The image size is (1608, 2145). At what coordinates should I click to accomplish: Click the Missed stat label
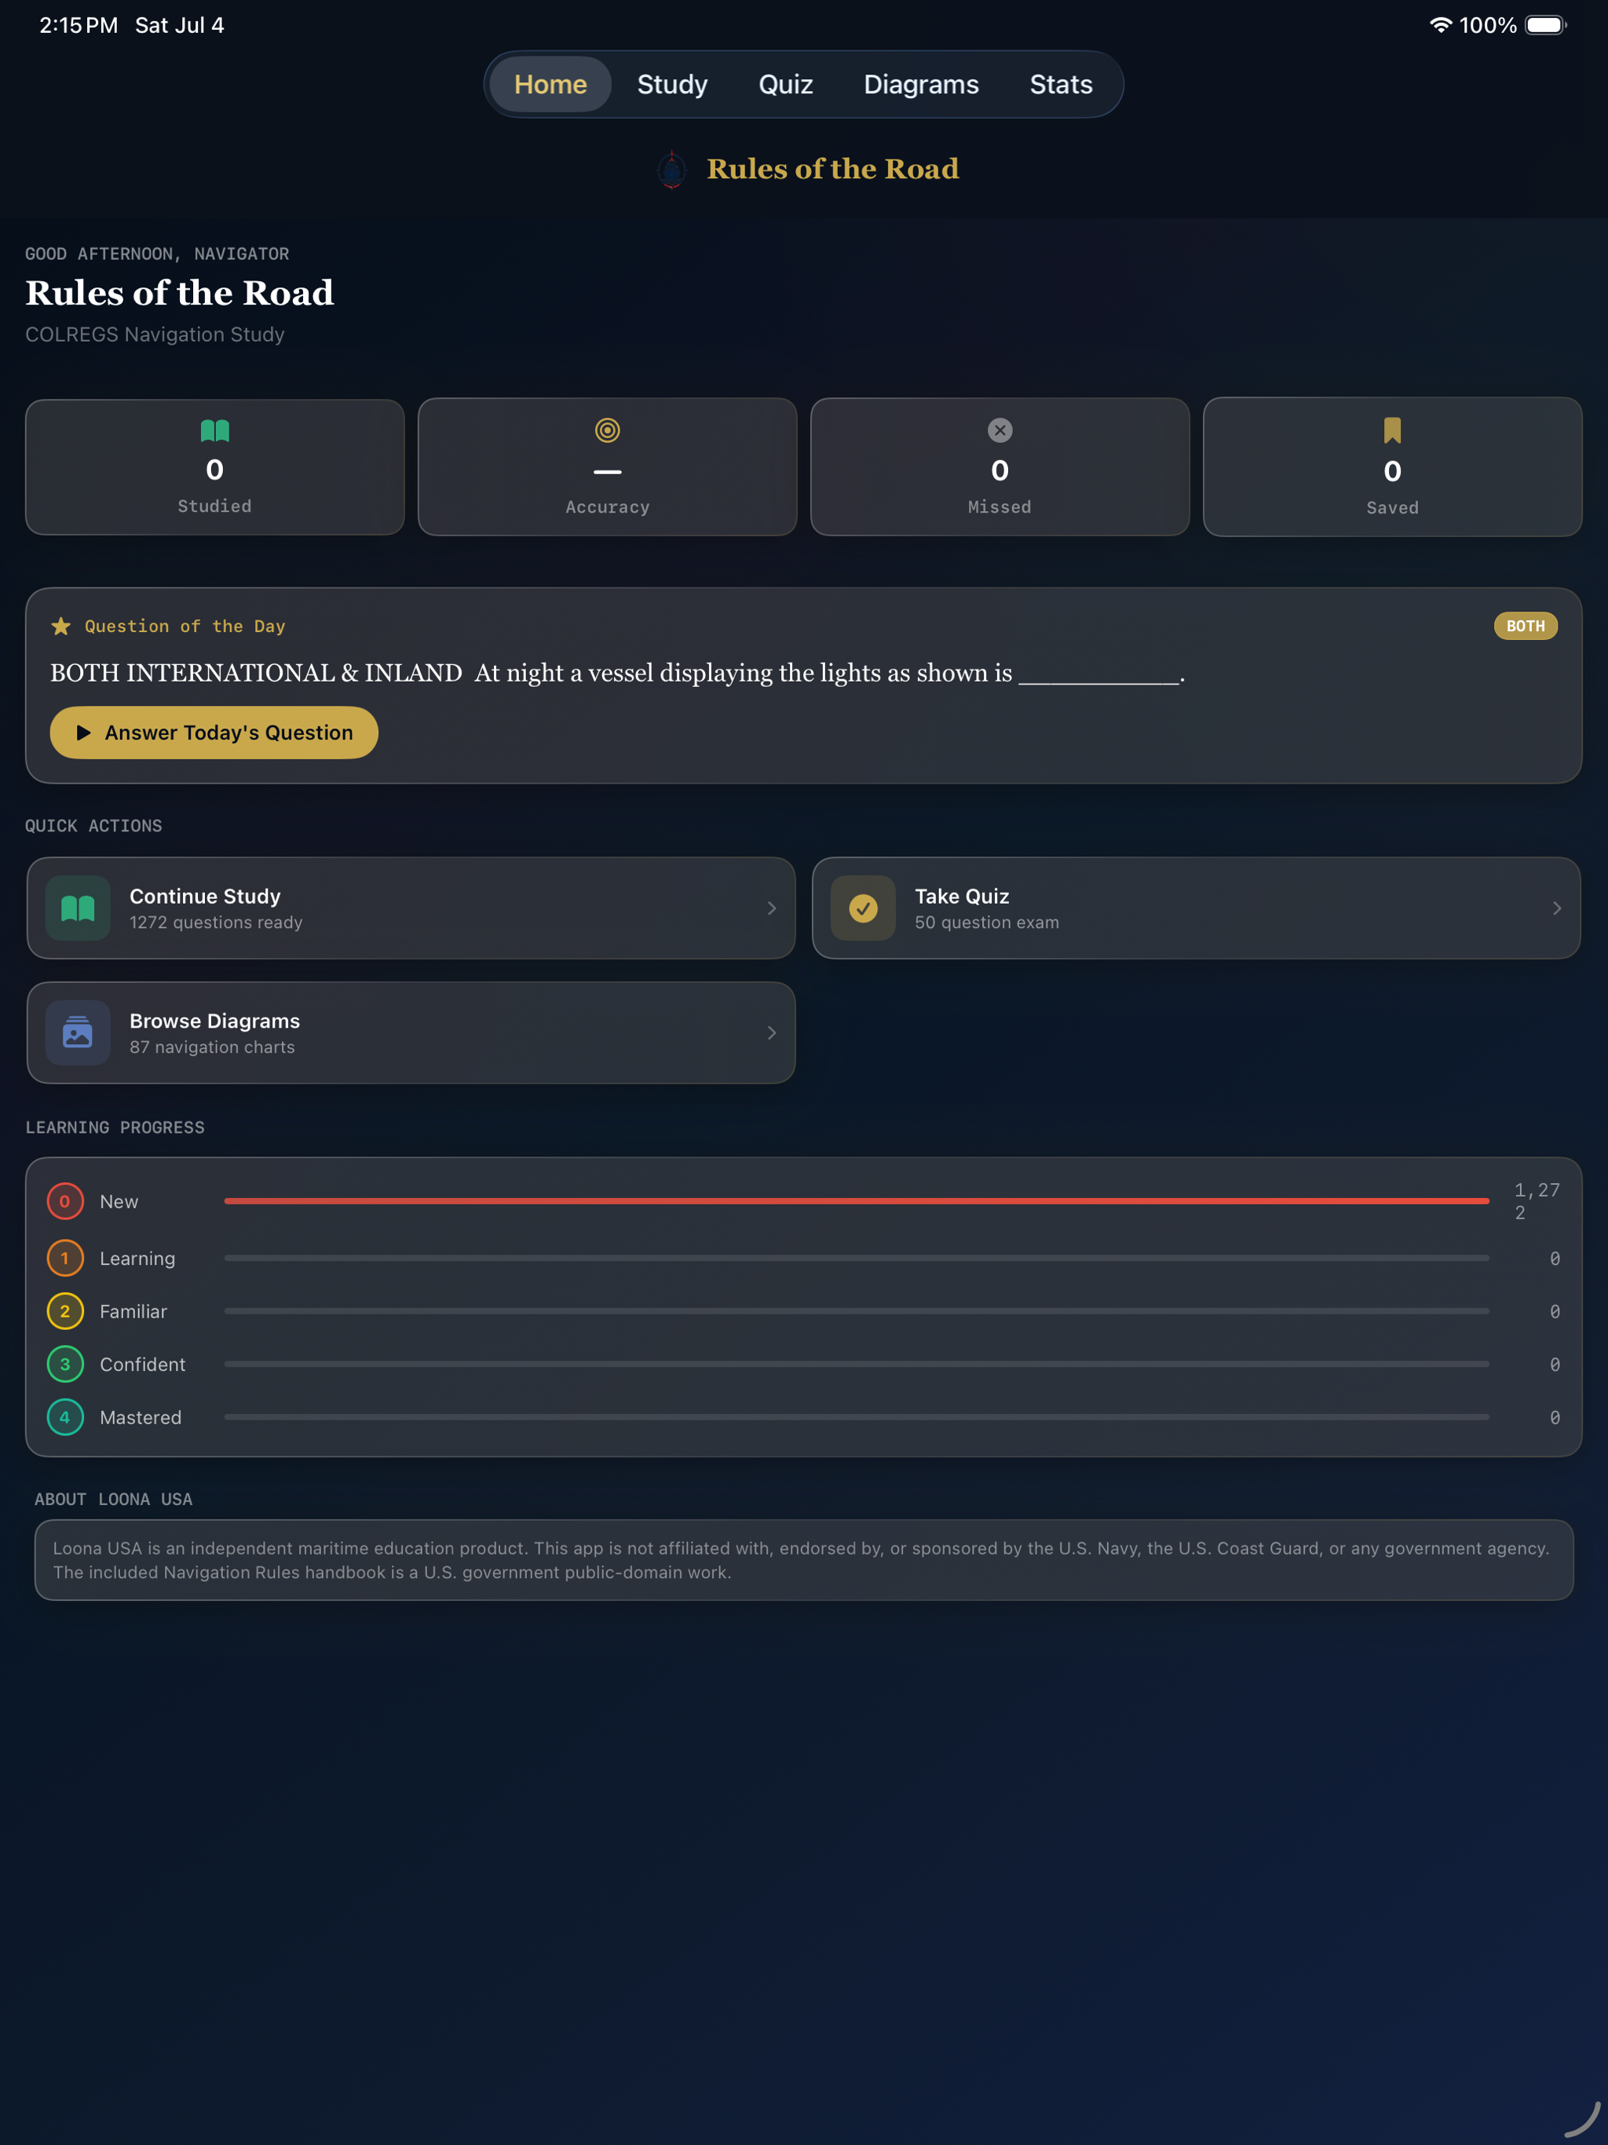pos(1000,507)
